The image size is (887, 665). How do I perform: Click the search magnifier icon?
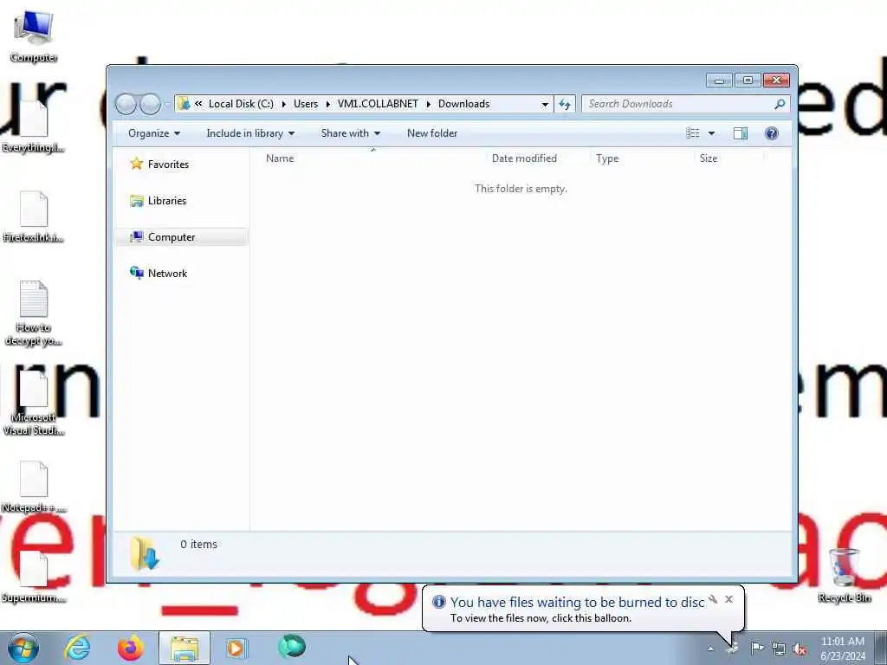tap(780, 104)
